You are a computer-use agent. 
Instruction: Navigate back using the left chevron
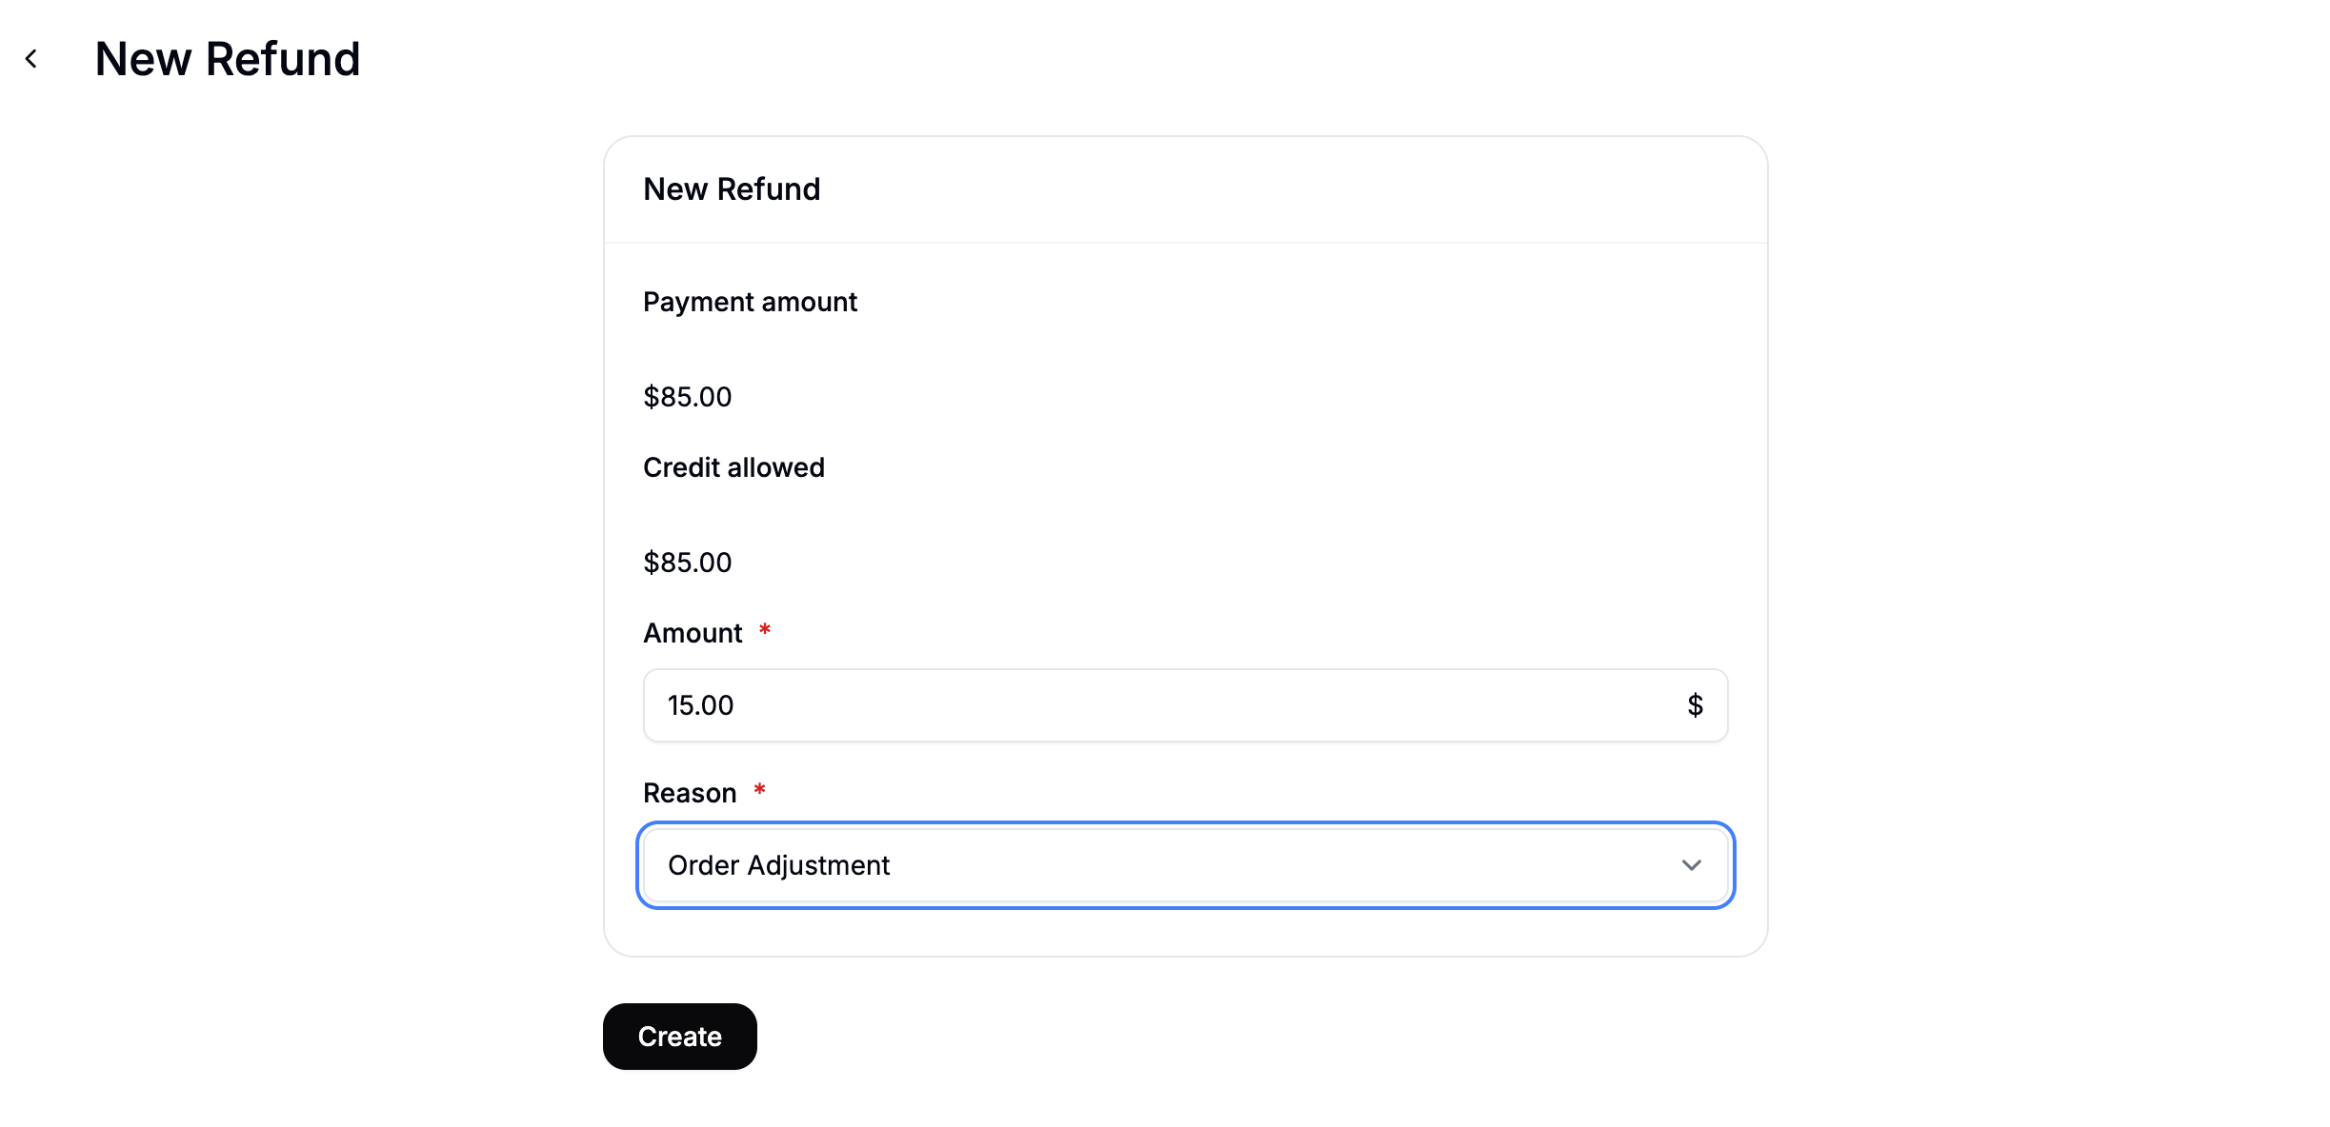pyautogui.click(x=31, y=59)
